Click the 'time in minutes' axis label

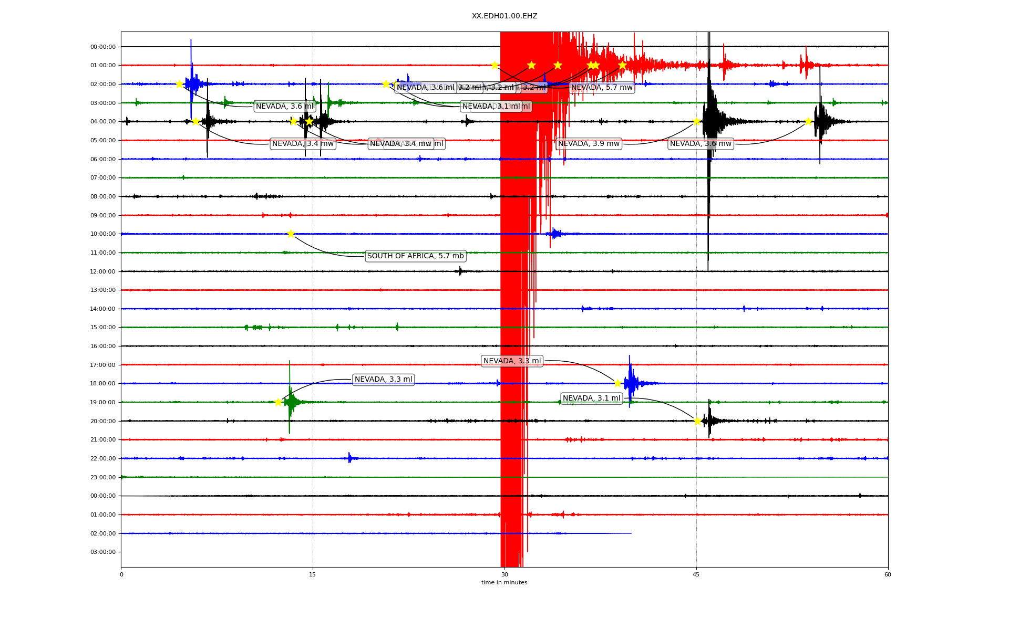[504, 582]
